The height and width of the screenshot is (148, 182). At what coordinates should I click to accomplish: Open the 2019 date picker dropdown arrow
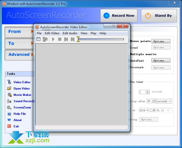tap(168, 110)
